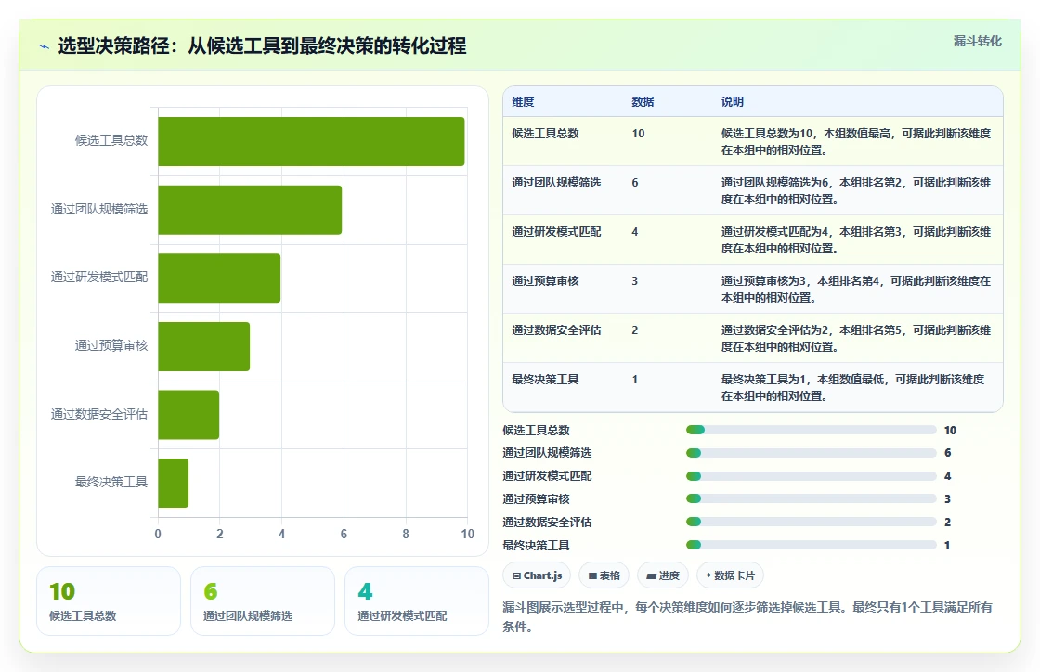Click the 通过预算审核 progress bar
Screen dimensions: 1040x672
812,498
